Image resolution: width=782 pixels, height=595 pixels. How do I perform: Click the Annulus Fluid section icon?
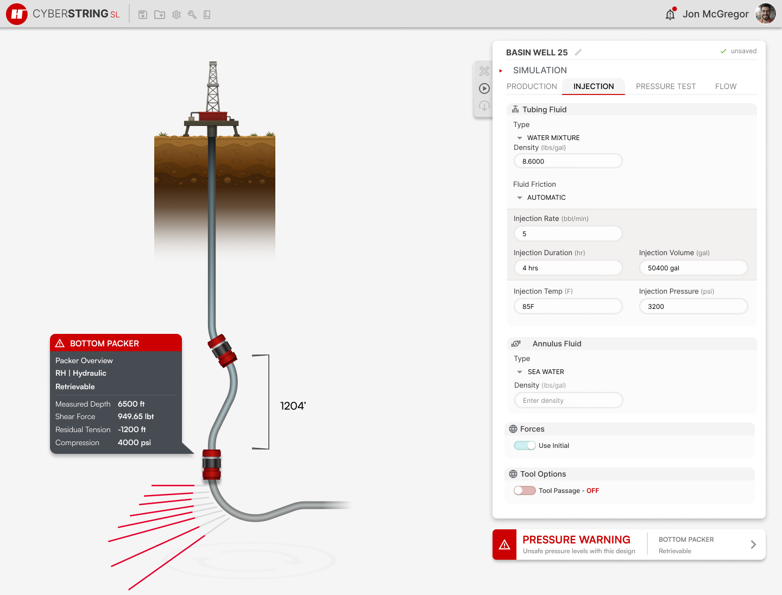click(516, 344)
